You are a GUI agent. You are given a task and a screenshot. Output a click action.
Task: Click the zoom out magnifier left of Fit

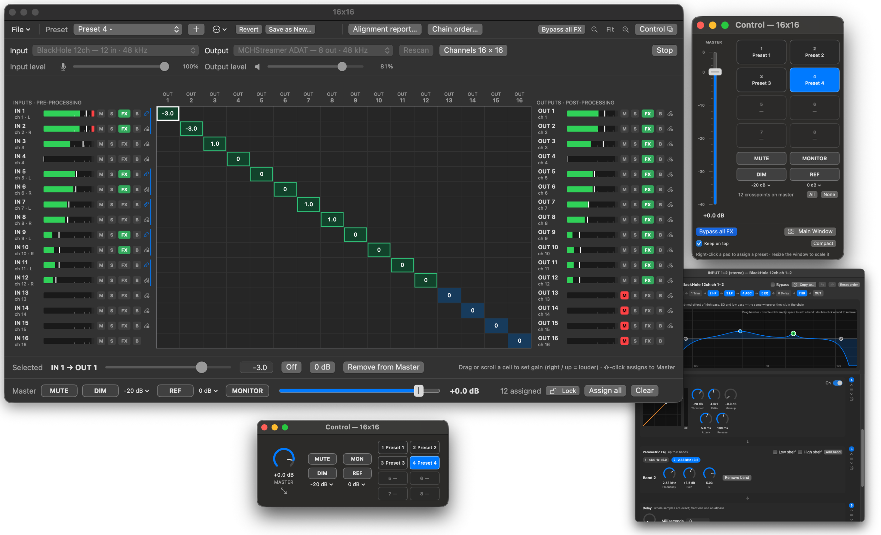pyautogui.click(x=594, y=29)
